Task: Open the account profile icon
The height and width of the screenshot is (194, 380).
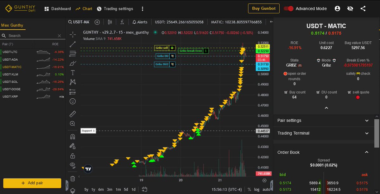Action: [x=337, y=9]
